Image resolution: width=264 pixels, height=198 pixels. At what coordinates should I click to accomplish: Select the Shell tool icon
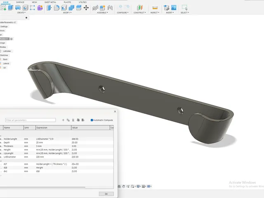point(64,8)
